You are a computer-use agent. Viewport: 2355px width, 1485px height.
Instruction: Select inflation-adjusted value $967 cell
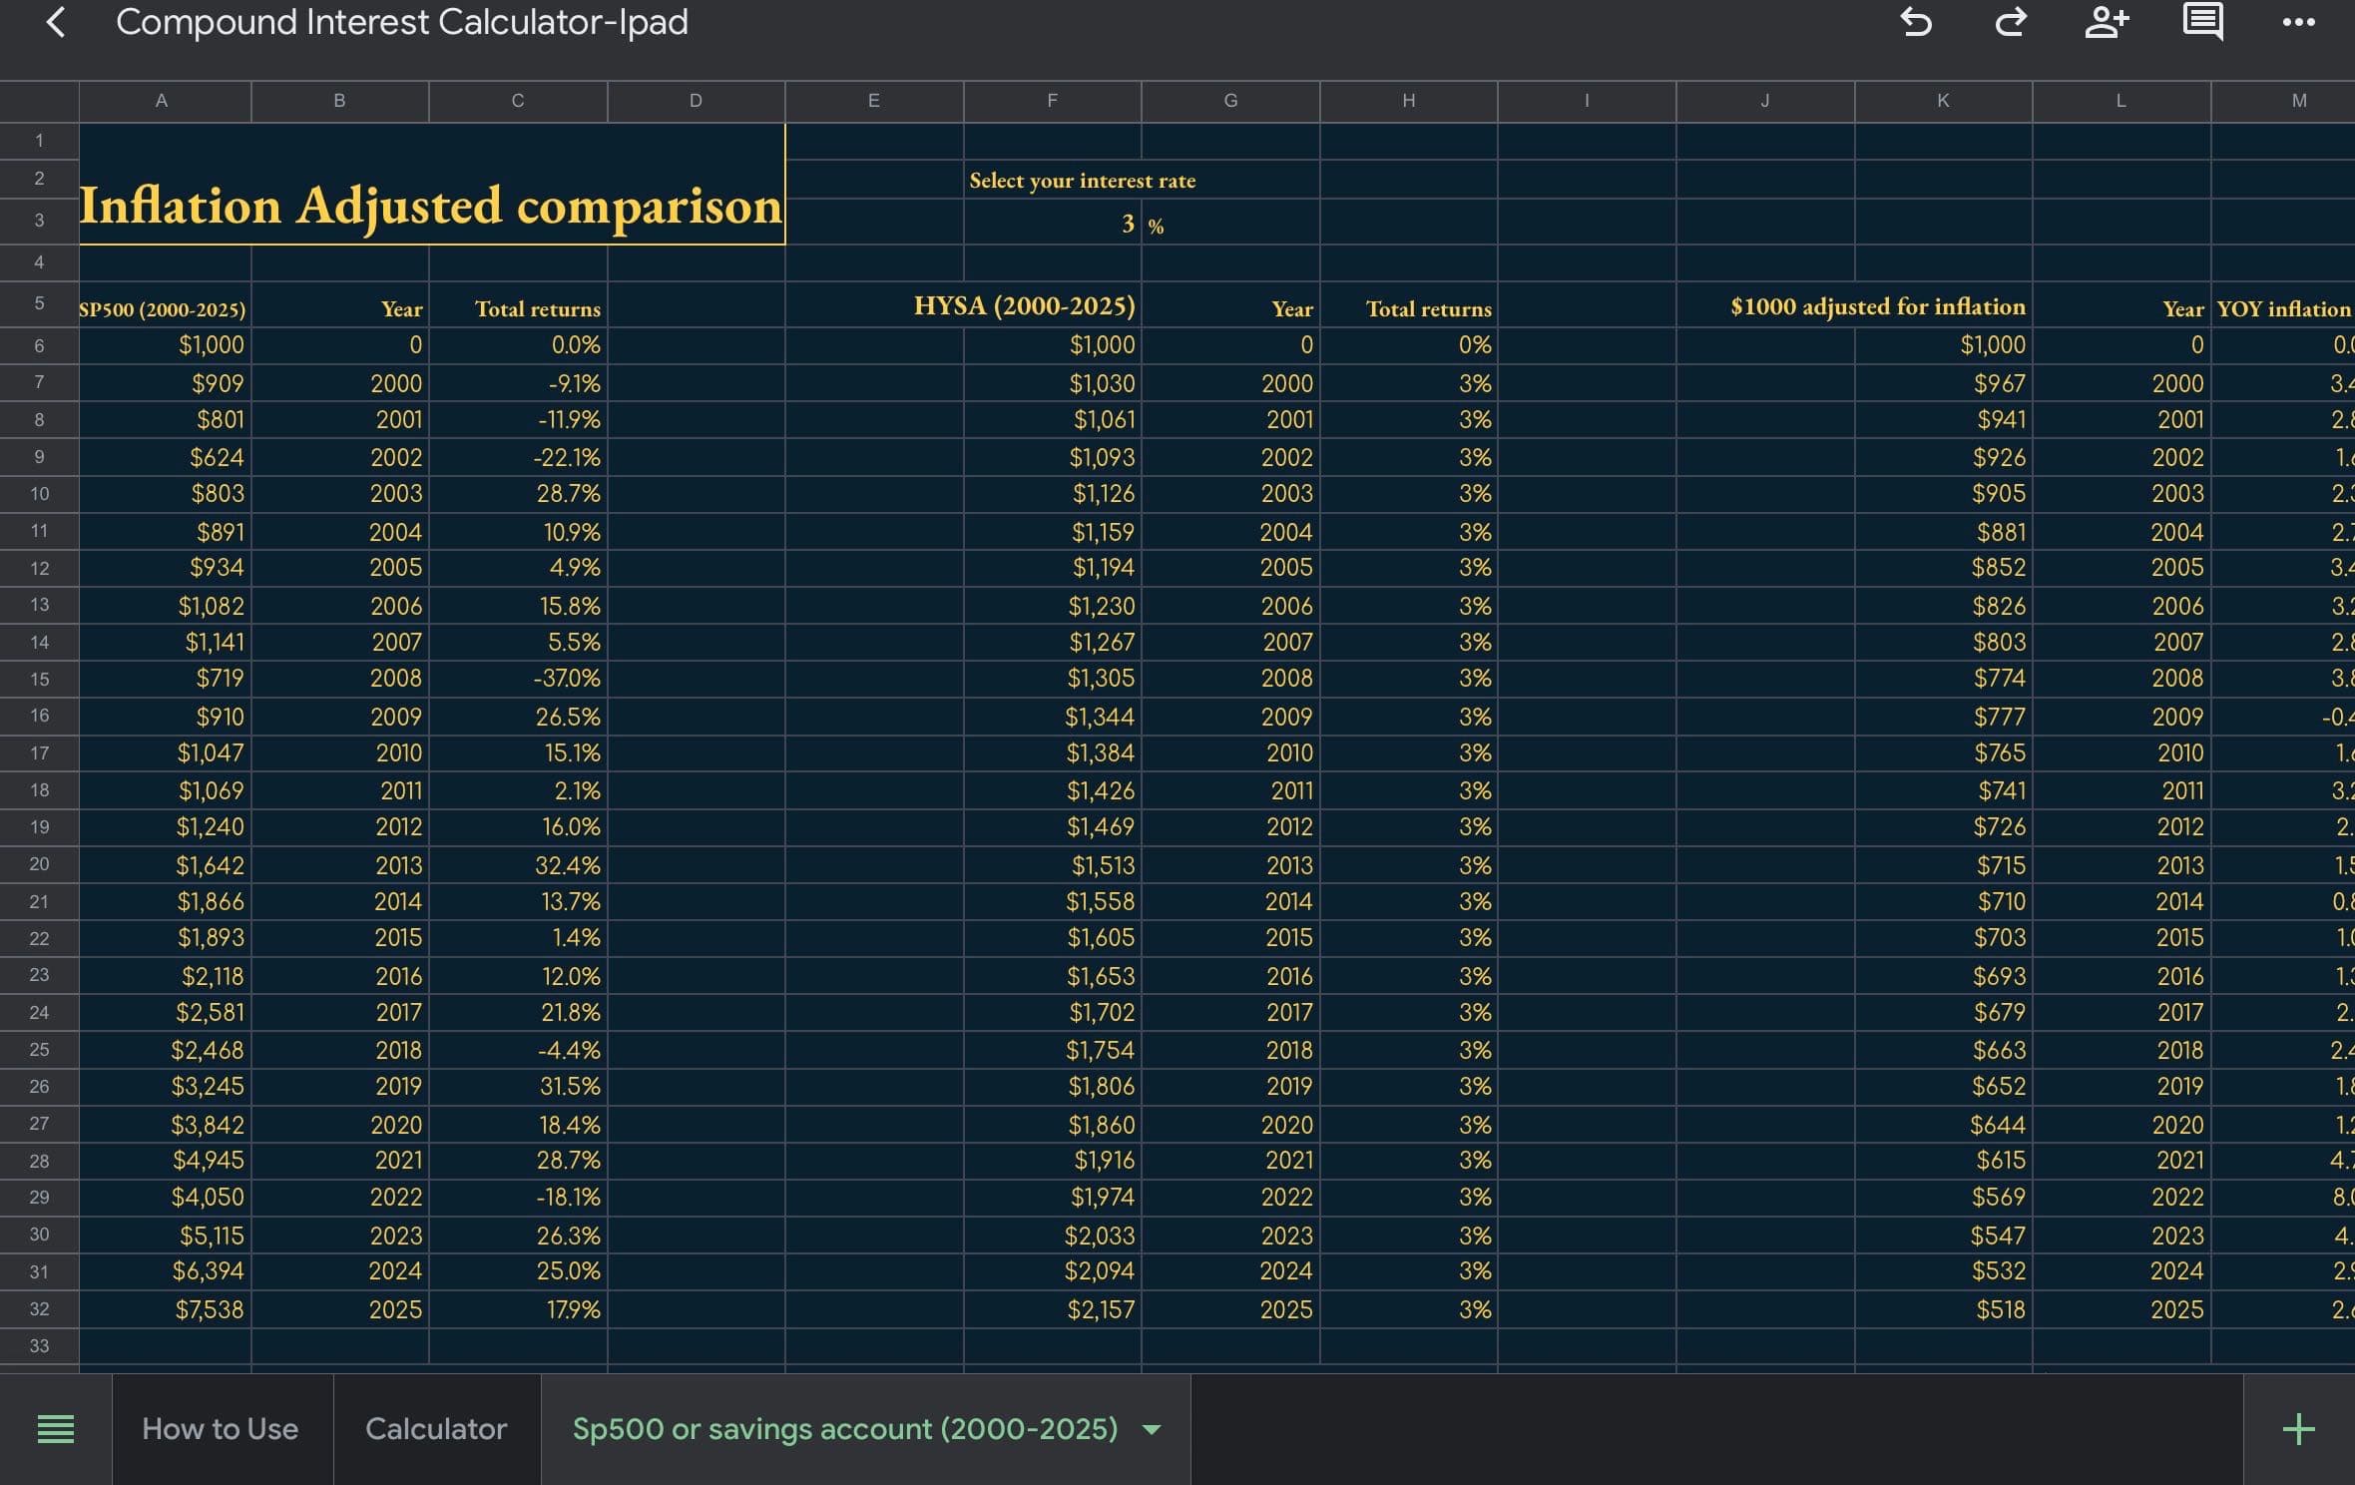pos(1943,383)
